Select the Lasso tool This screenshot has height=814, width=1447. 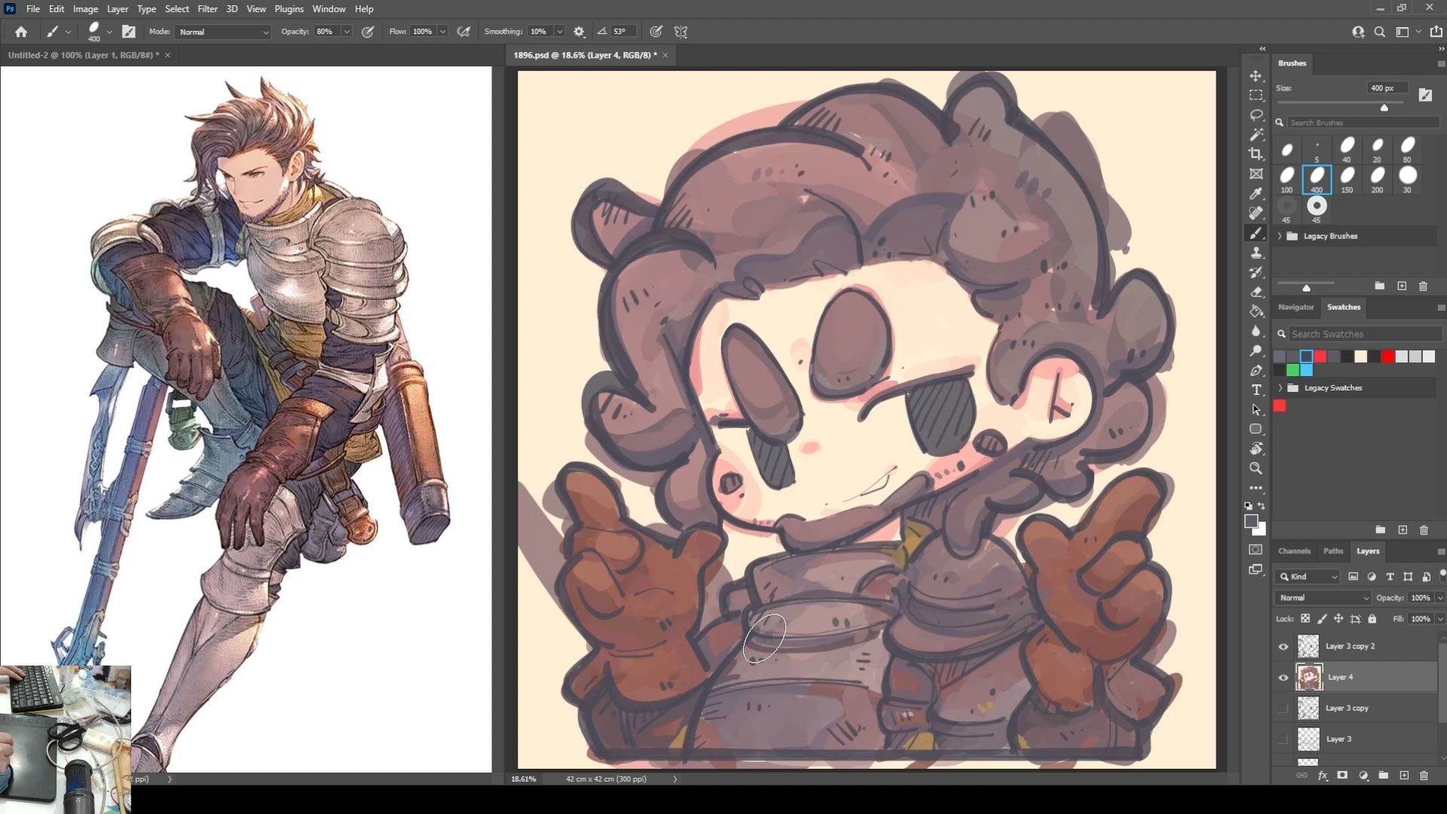click(x=1256, y=115)
